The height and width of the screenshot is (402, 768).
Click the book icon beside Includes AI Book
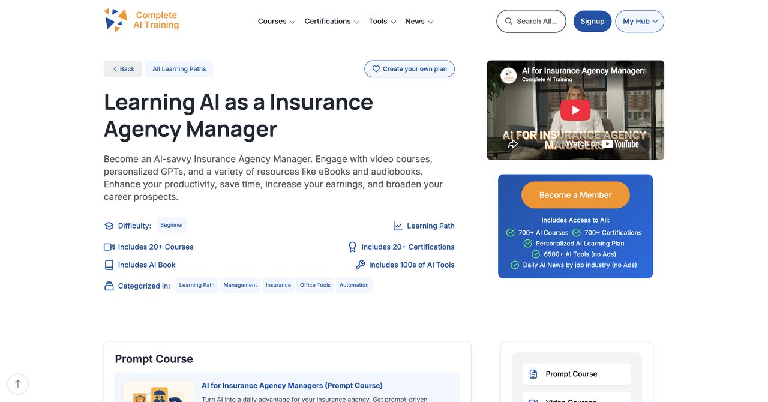(109, 265)
